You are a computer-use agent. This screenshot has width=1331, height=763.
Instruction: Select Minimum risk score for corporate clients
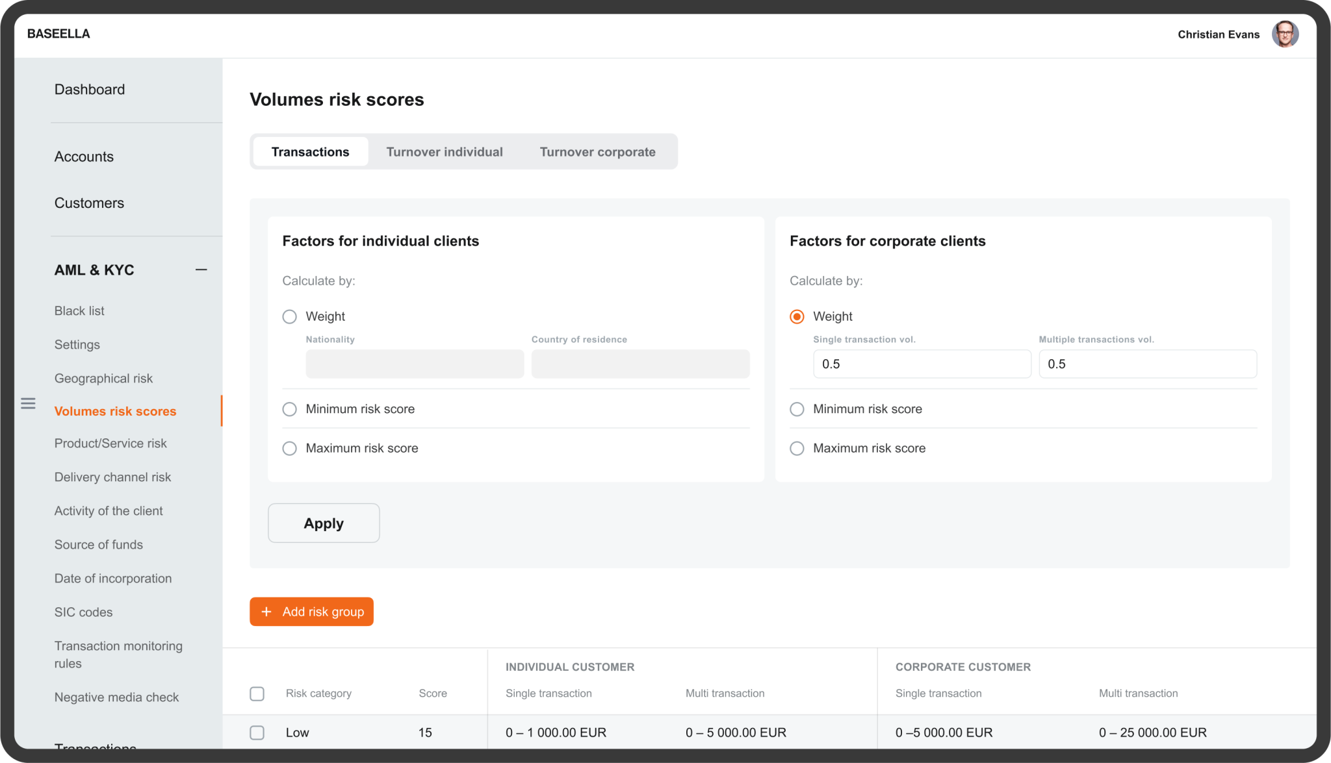[x=797, y=409]
